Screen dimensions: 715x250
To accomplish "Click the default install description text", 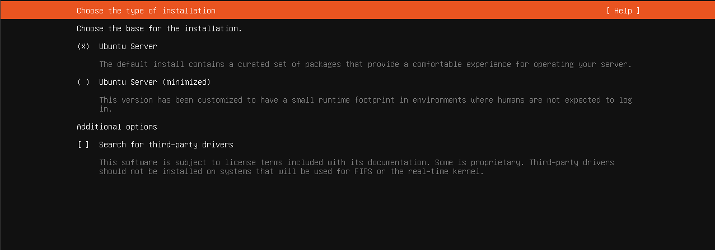I will click(x=365, y=64).
